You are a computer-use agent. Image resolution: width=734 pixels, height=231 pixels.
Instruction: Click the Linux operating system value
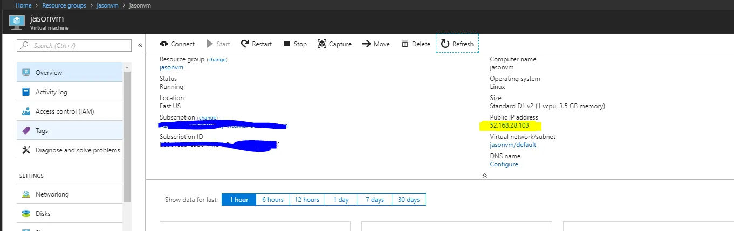[497, 87]
